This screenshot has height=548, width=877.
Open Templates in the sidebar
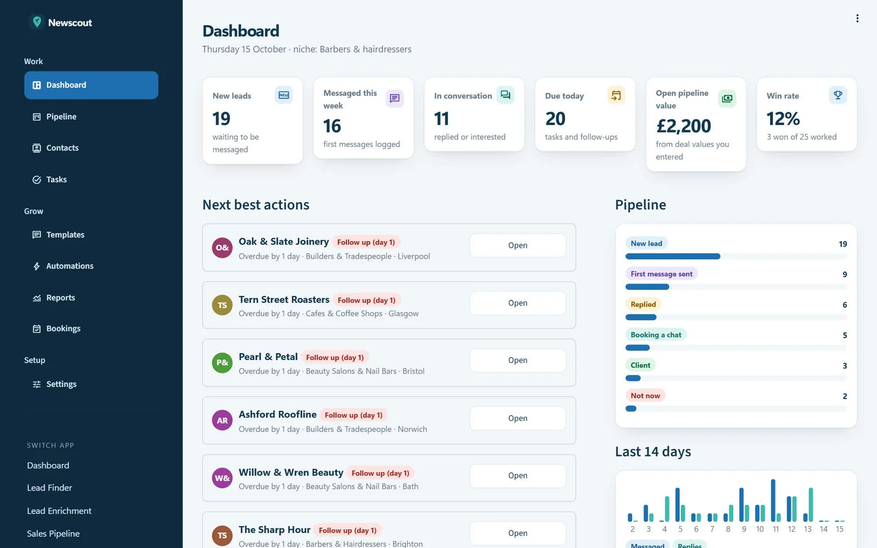coord(91,235)
